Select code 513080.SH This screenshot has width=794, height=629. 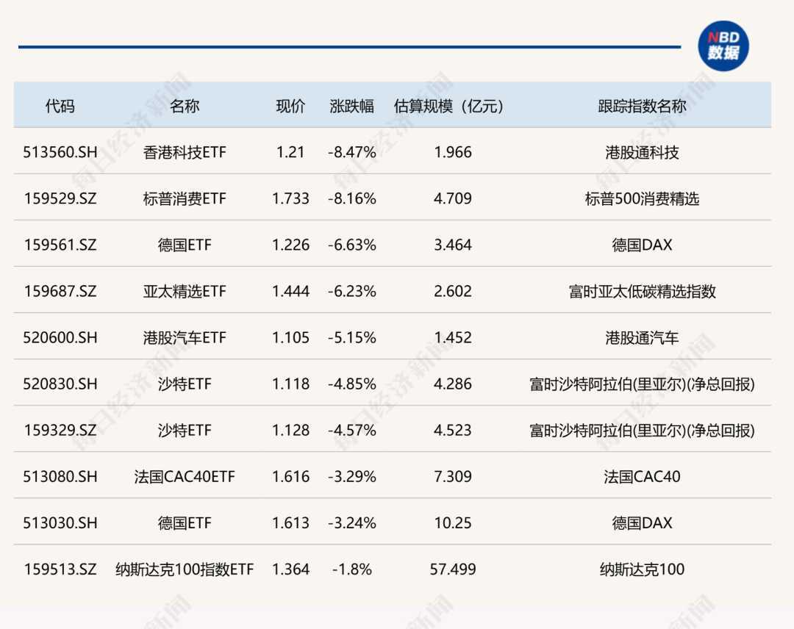60,477
